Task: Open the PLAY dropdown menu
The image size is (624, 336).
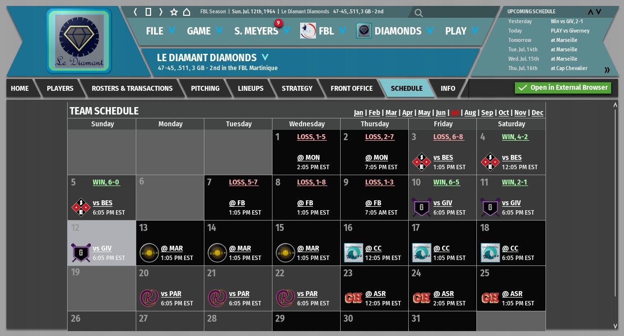Action: pos(462,31)
